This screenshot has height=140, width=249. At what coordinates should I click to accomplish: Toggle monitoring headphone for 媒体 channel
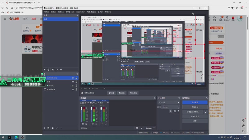[106, 124]
